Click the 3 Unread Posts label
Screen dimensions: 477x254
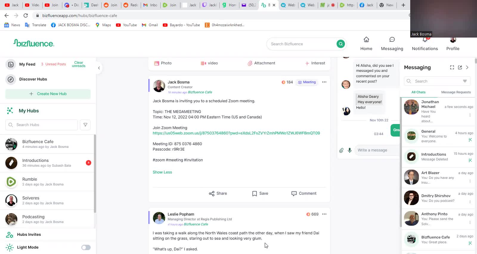[x=53, y=64]
